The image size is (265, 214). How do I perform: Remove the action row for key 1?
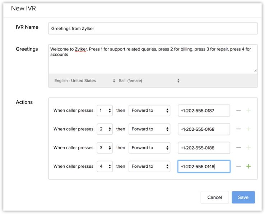[x=238, y=111]
